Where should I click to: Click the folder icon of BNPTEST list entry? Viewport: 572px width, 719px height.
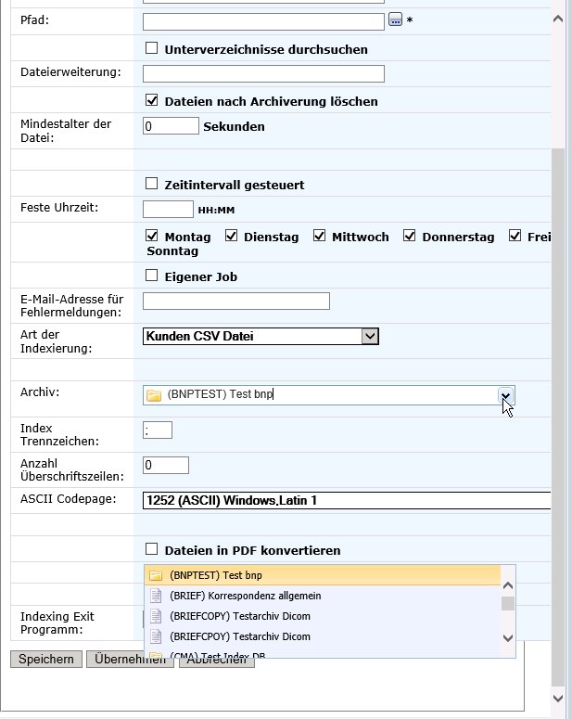tap(156, 575)
